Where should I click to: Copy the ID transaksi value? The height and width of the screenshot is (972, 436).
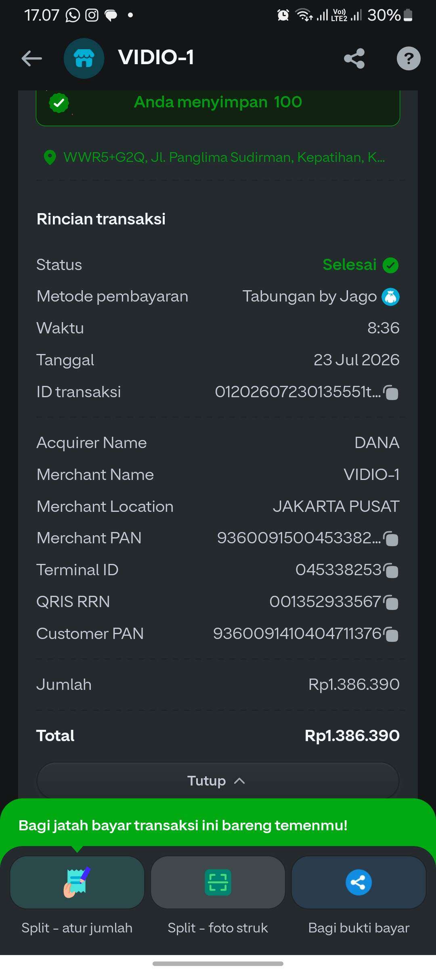(391, 392)
